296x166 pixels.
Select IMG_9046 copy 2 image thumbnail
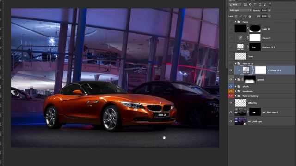click(240, 112)
